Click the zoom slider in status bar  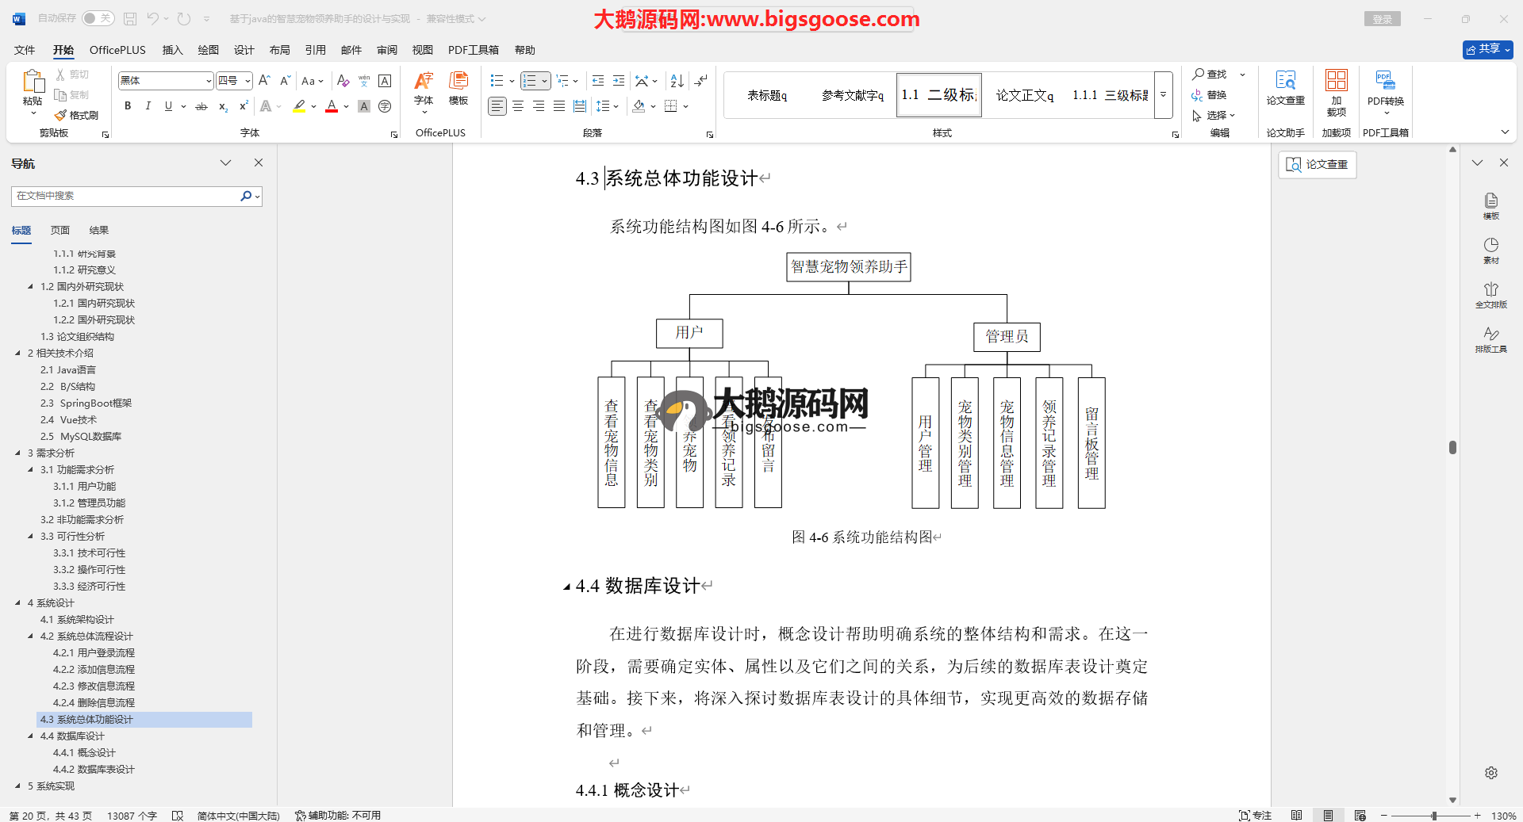click(x=1433, y=816)
